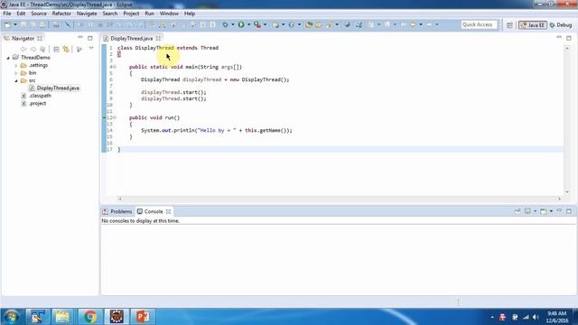Open the Run configurations dropdown arrow
Viewport: 578px width, 325px height.
(x=249, y=24)
